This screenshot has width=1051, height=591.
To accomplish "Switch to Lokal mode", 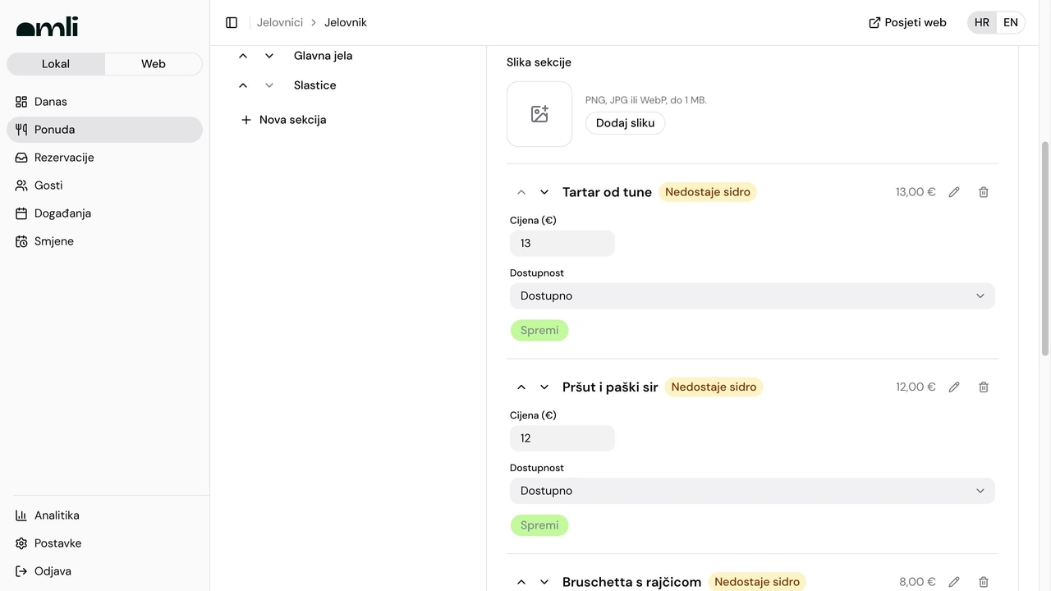I will 56,64.
